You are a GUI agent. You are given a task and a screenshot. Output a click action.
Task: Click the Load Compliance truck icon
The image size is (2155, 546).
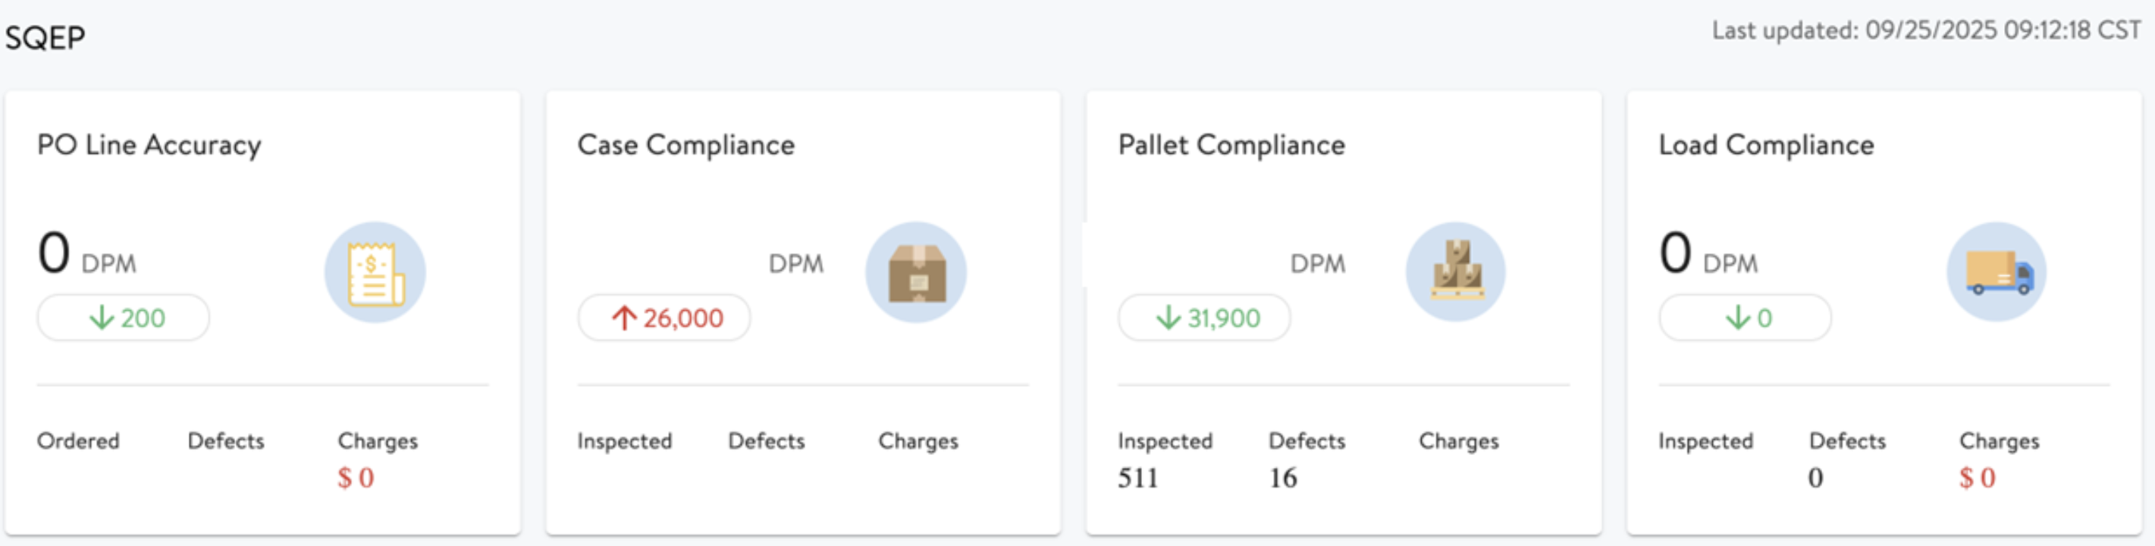pyautogui.click(x=1997, y=272)
